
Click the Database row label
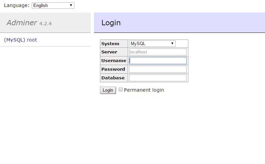[113, 78]
